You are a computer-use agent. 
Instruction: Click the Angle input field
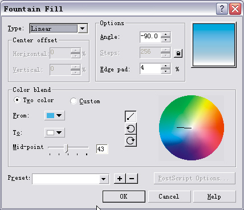coord(151,37)
